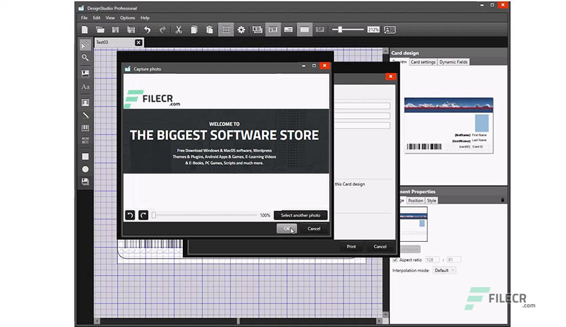Click Select another photo button

301,215
